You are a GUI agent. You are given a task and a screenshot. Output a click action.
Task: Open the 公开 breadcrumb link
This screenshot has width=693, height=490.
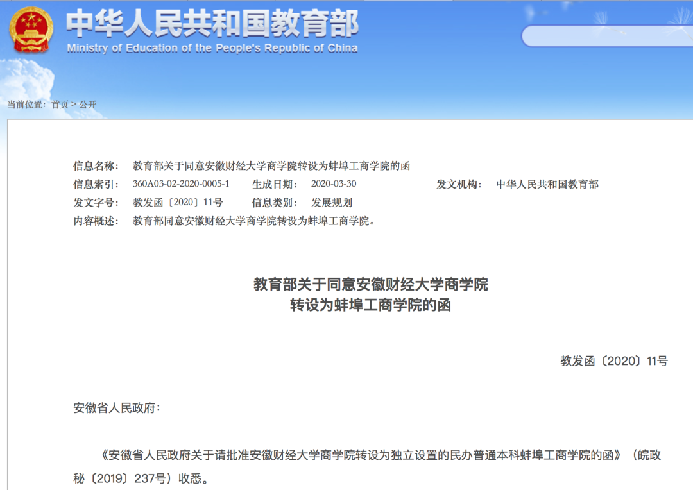87,105
